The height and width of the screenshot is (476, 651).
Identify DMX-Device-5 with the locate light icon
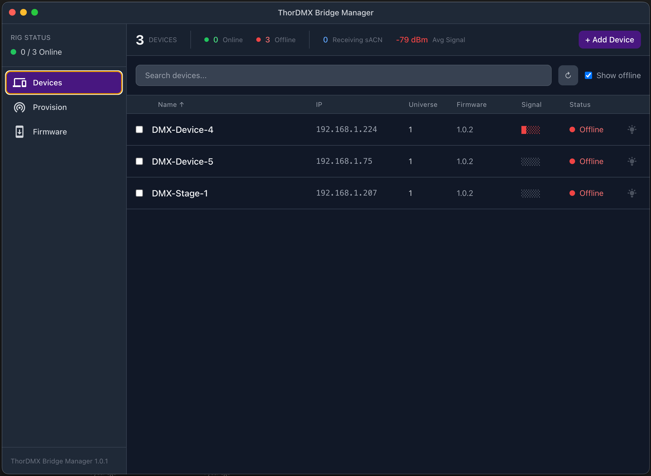(632, 161)
